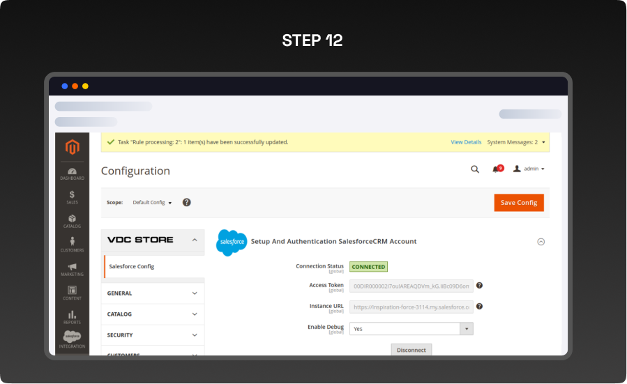Click the search magnifier icon

tap(475, 169)
